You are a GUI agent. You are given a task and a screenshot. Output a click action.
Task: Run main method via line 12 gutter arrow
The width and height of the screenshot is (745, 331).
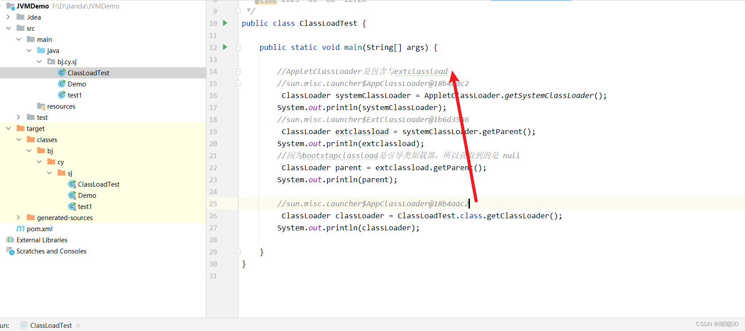[x=225, y=47]
